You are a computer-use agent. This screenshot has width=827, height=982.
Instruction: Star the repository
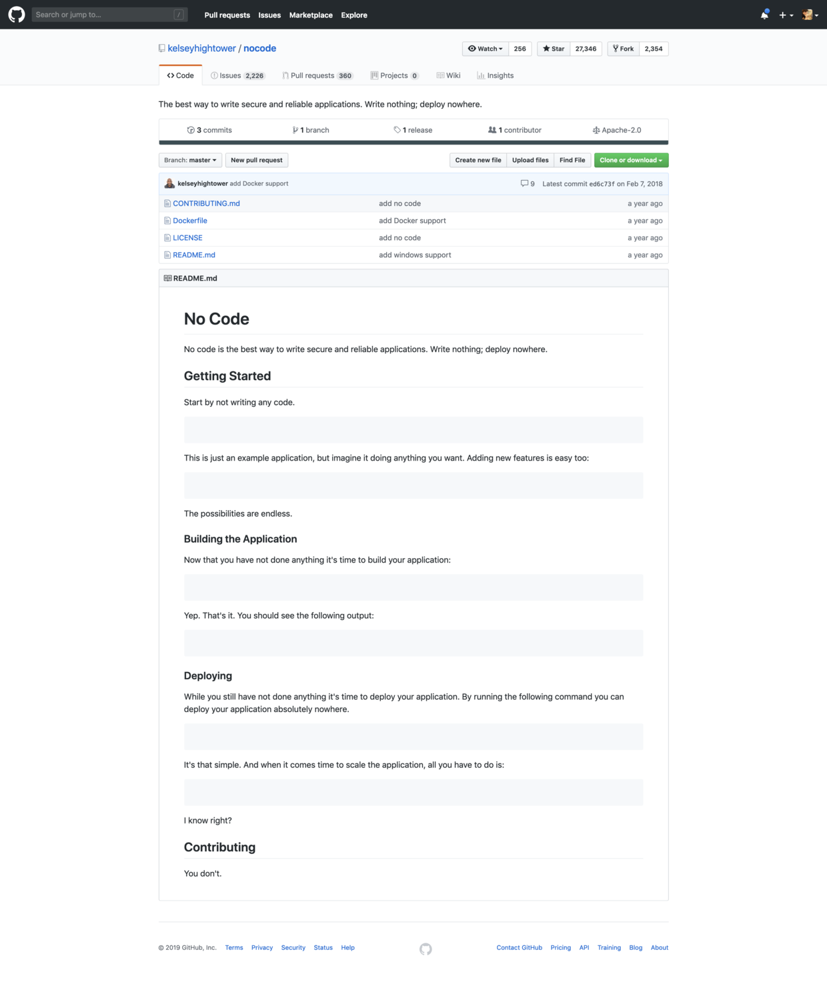(554, 49)
